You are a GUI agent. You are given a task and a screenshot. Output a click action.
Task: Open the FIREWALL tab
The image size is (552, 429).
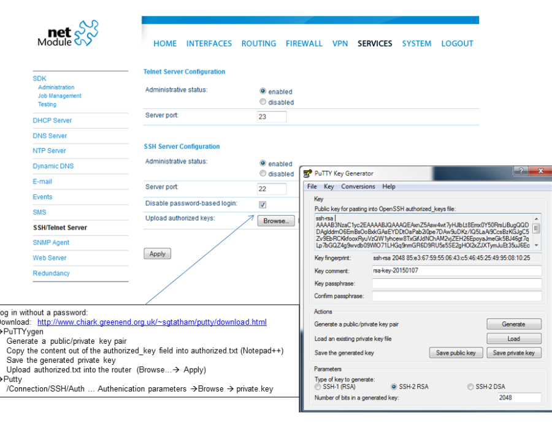tap(304, 44)
